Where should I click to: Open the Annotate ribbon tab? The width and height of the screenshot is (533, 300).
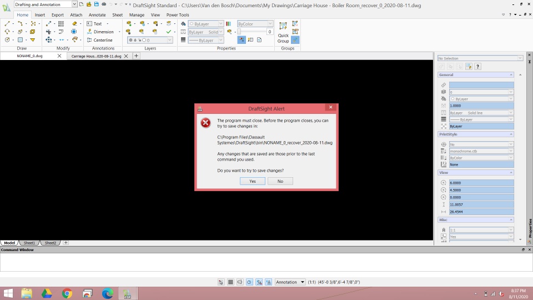point(97,15)
